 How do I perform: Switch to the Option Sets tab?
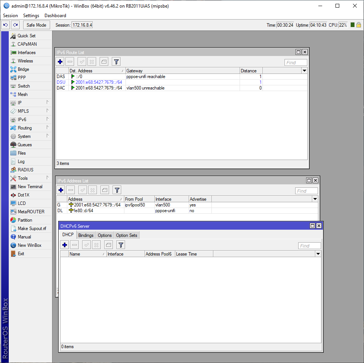click(x=127, y=235)
